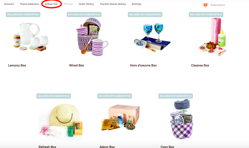Open Transfer Maven Money page

click(x=113, y=4)
